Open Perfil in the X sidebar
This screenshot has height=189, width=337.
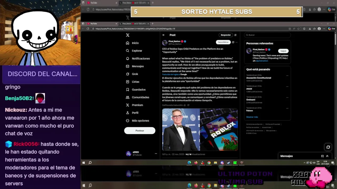(132, 113)
